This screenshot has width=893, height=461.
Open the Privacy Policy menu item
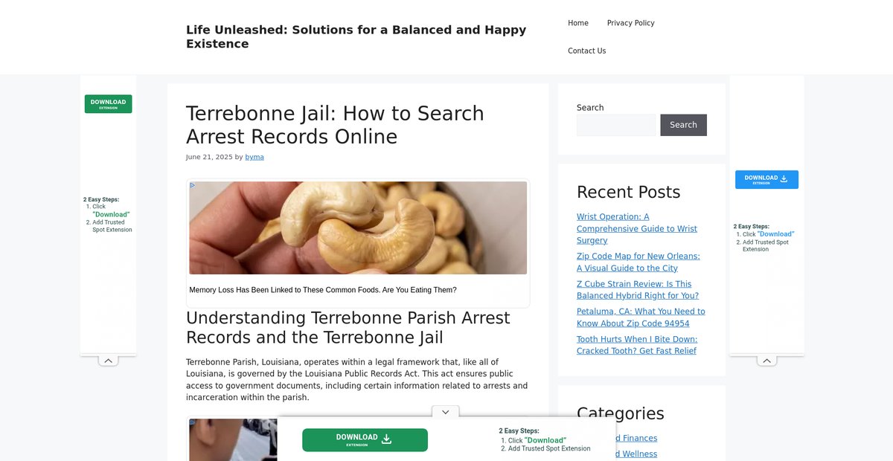click(x=630, y=23)
